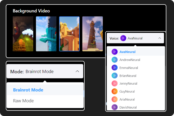The height and width of the screenshot is (116, 174).
Task: Select the DavisNeural voice name
Action: click(128, 107)
